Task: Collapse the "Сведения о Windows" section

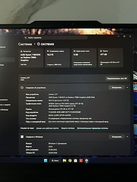Action: pyautogui.click(x=127, y=137)
